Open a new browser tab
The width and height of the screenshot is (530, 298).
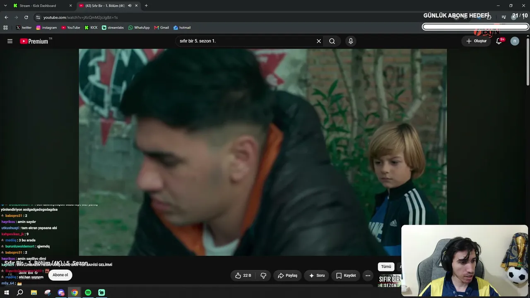(x=146, y=6)
